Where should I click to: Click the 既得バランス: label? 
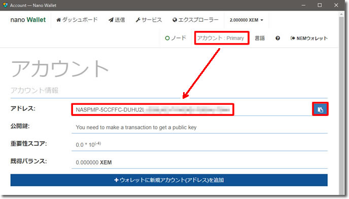click(x=29, y=161)
